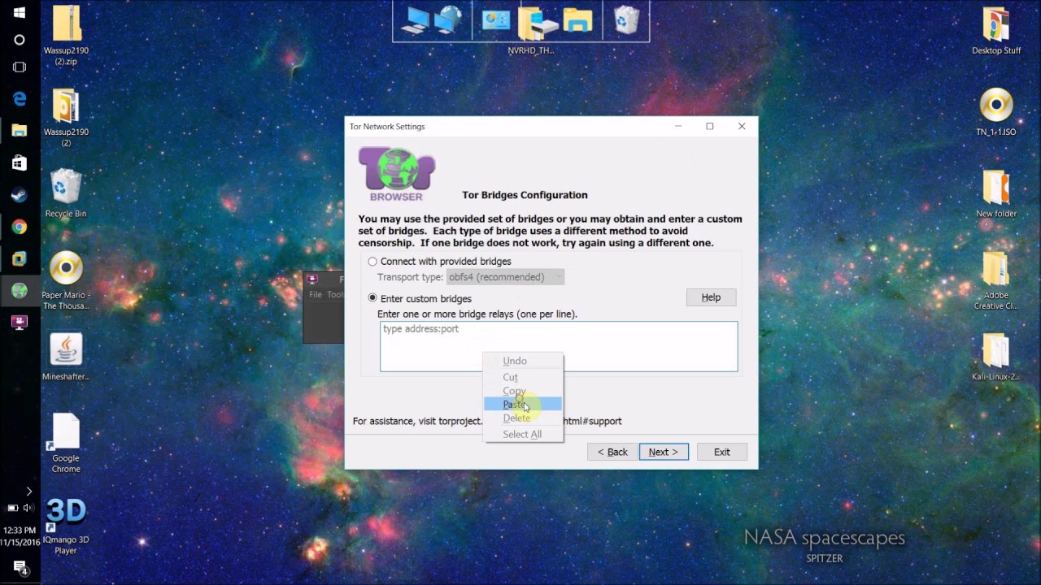This screenshot has height=585, width=1041.
Task: Click File menu in background window
Action: pyautogui.click(x=315, y=295)
